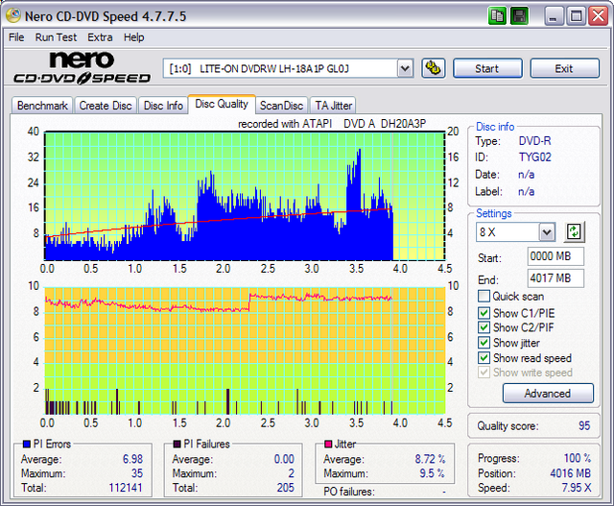The image size is (614, 506).
Task: Click PI Failures total value 205
Action: tap(286, 488)
